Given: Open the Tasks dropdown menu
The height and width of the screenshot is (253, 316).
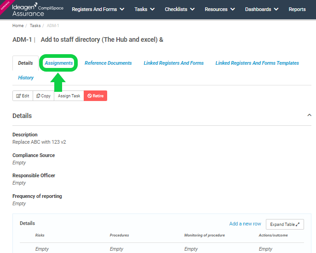Looking at the screenshot, I should point(144,10).
